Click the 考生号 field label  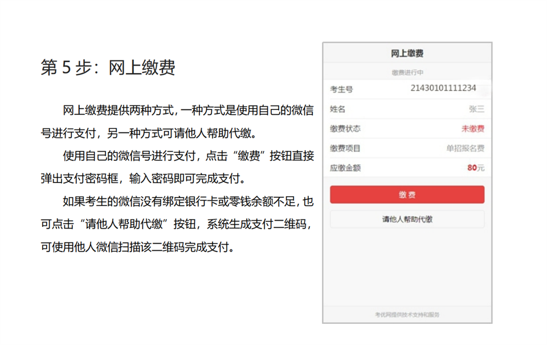[x=341, y=89]
